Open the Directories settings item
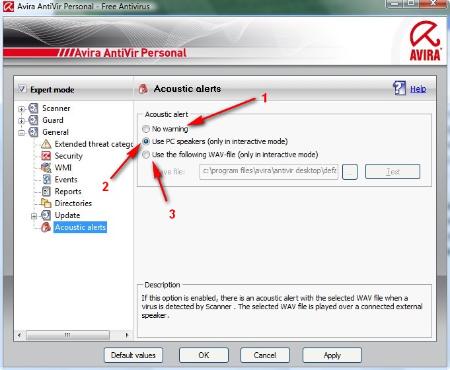 73,203
